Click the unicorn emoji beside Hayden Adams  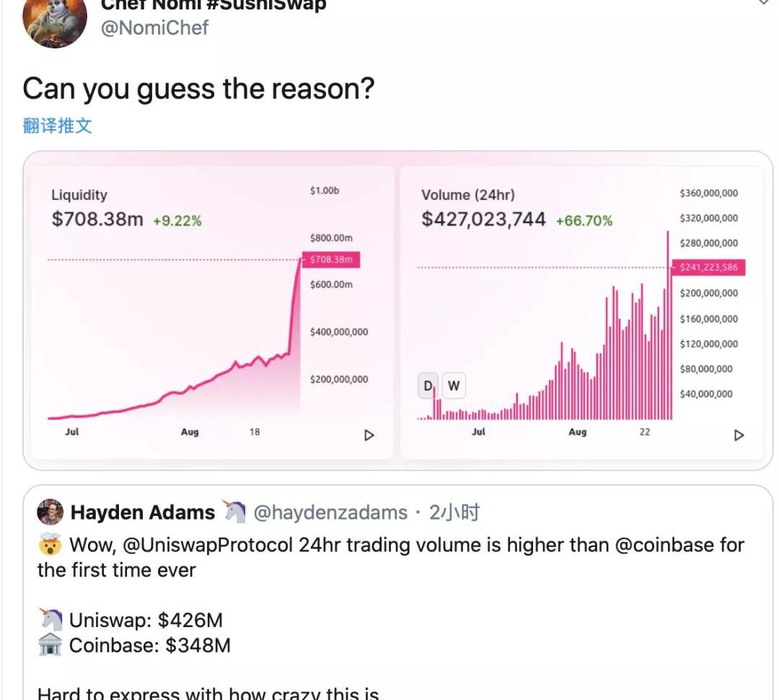tap(234, 511)
